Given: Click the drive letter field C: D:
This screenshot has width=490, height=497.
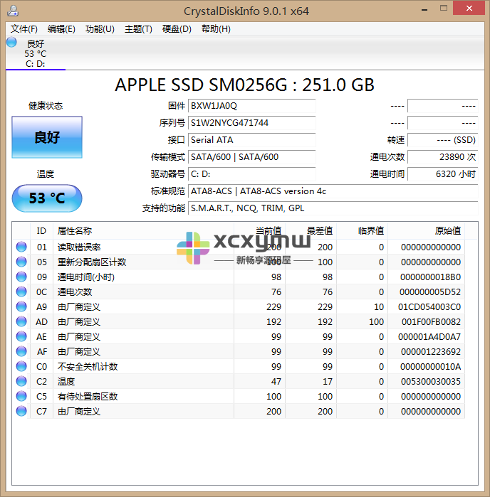Looking at the screenshot, I should point(252,174).
